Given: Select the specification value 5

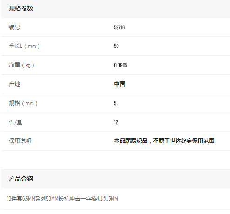Looking at the screenshot, I should tap(115, 103).
